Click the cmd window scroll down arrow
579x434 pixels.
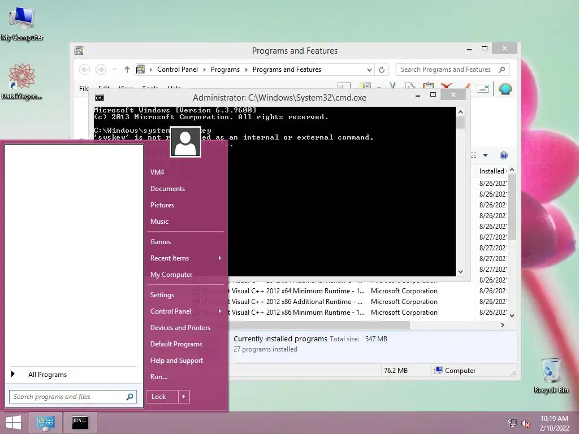click(x=460, y=272)
